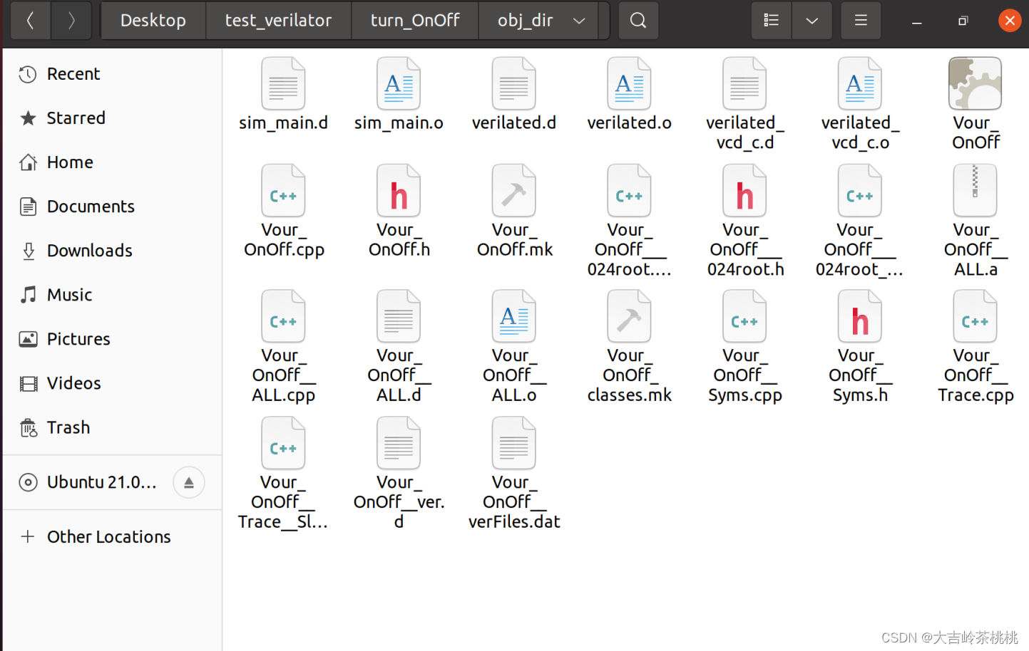Select Vour_OnOff executable gear icon
The height and width of the screenshot is (651, 1029).
[975, 84]
